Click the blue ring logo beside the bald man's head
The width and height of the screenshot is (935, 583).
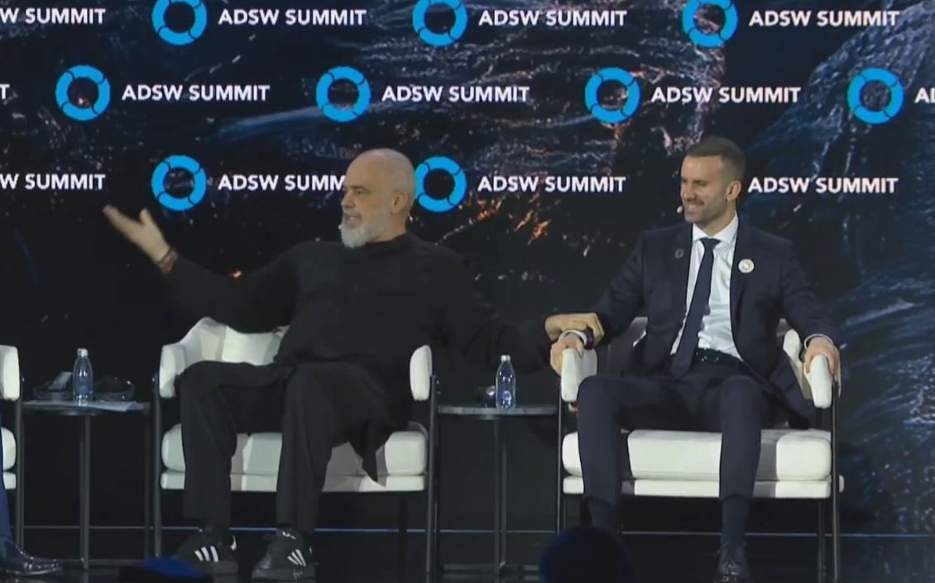440,184
